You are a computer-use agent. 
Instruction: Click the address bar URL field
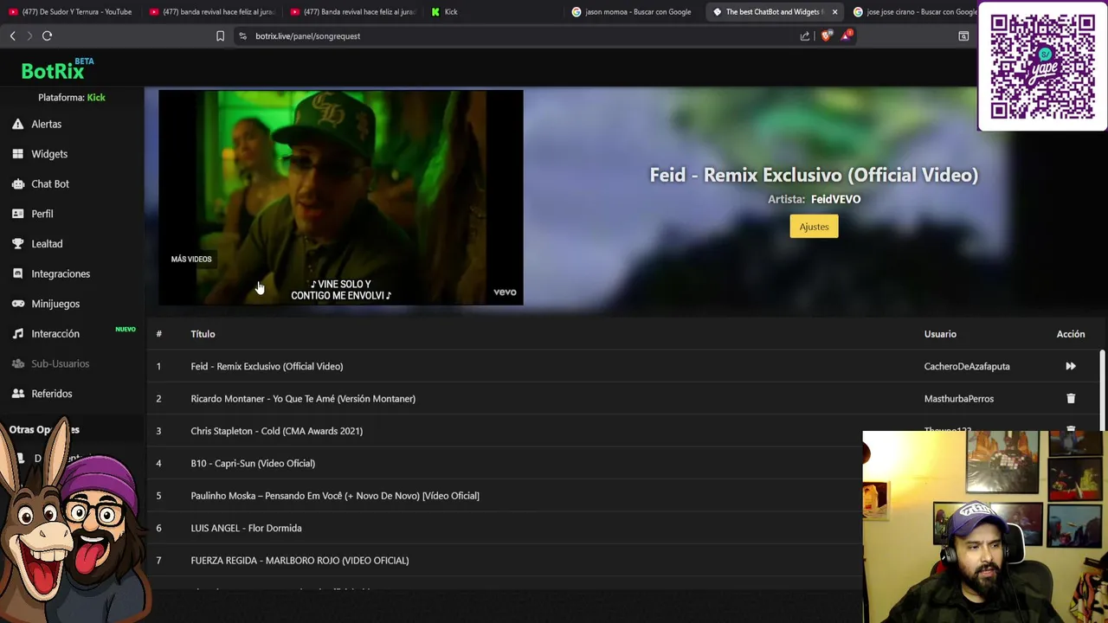pyautogui.click(x=519, y=36)
